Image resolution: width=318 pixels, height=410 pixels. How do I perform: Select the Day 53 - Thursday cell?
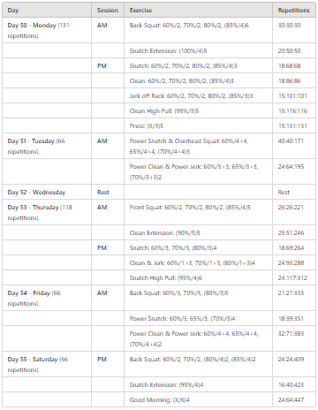(x=47, y=212)
